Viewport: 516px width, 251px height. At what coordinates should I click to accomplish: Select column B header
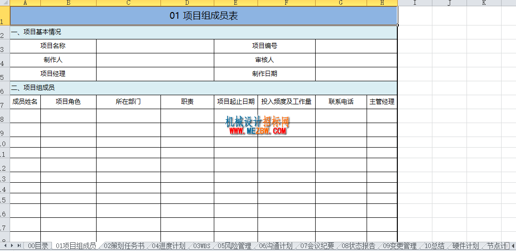[x=68, y=3]
